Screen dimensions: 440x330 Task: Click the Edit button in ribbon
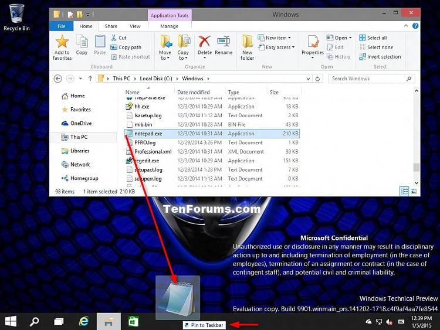tap(335, 47)
